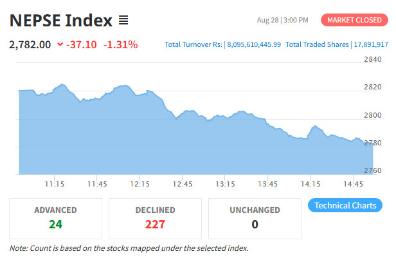Select the UNCHANGED stocks box

(255, 219)
